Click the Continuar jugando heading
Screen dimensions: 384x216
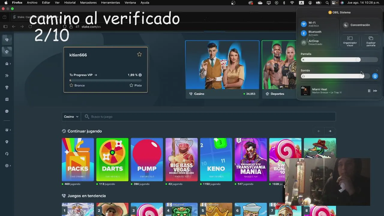click(x=85, y=131)
